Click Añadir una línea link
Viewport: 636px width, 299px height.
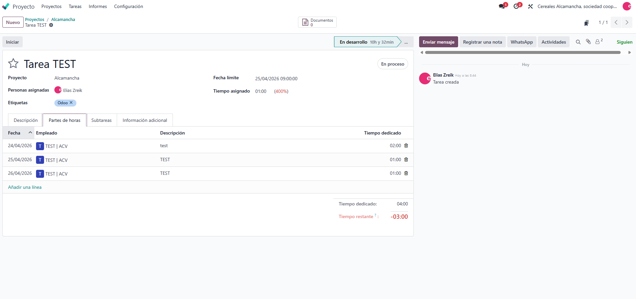pyautogui.click(x=25, y=187)
